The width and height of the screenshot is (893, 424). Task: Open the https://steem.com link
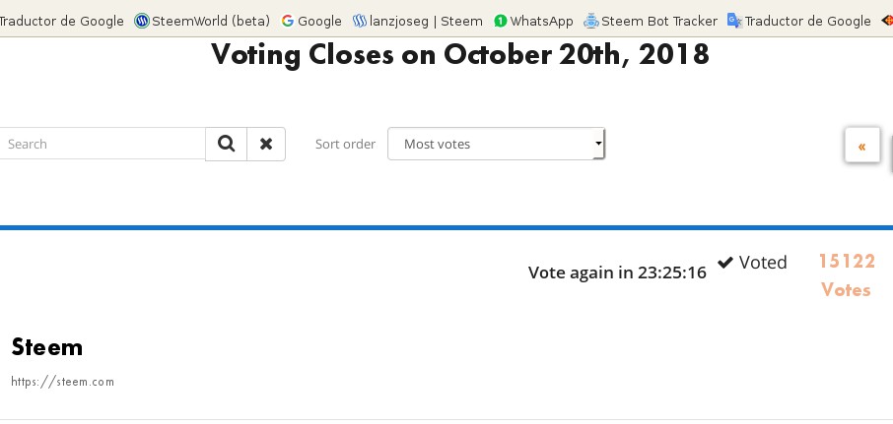click(x=63, y=382)
